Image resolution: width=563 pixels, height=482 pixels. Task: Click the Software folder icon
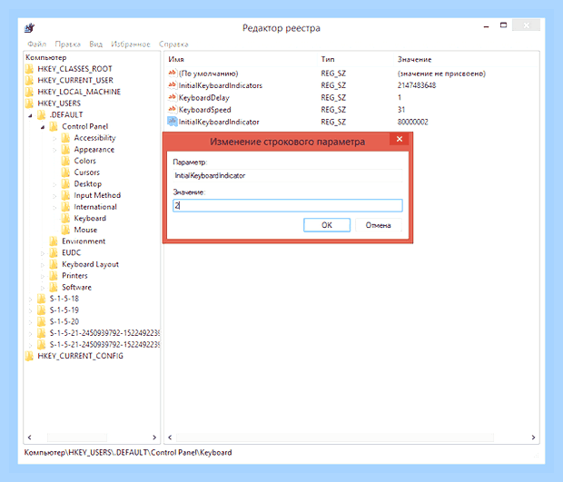pos(54,287)
